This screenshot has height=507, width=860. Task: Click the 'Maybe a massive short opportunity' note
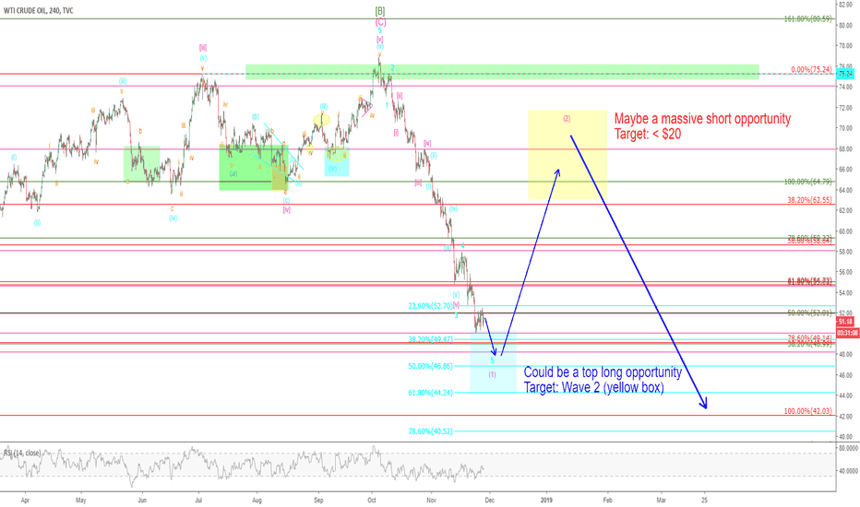point(702,119)
